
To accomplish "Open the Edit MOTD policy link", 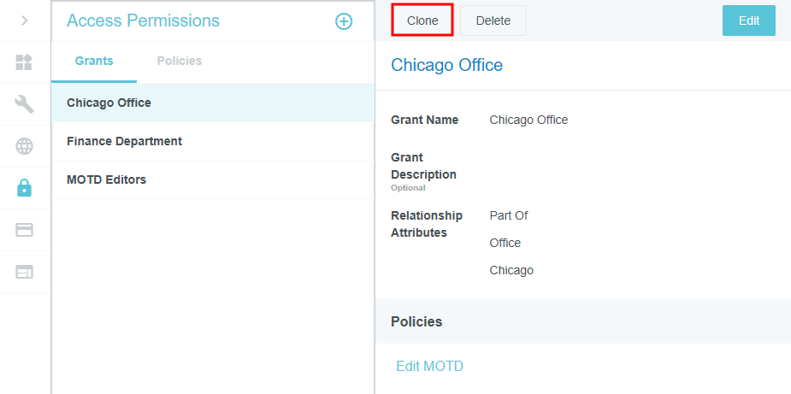I will (429, 366).
